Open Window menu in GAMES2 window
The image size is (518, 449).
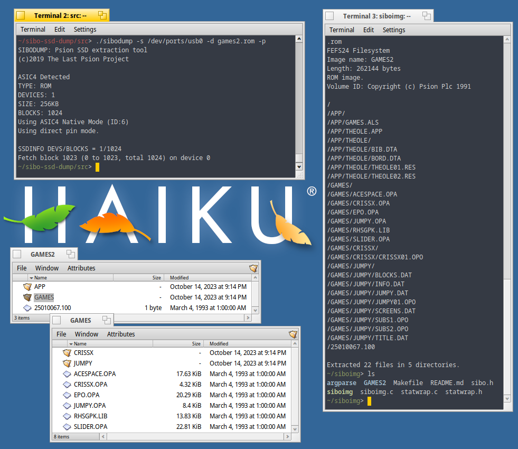[47, 268]
